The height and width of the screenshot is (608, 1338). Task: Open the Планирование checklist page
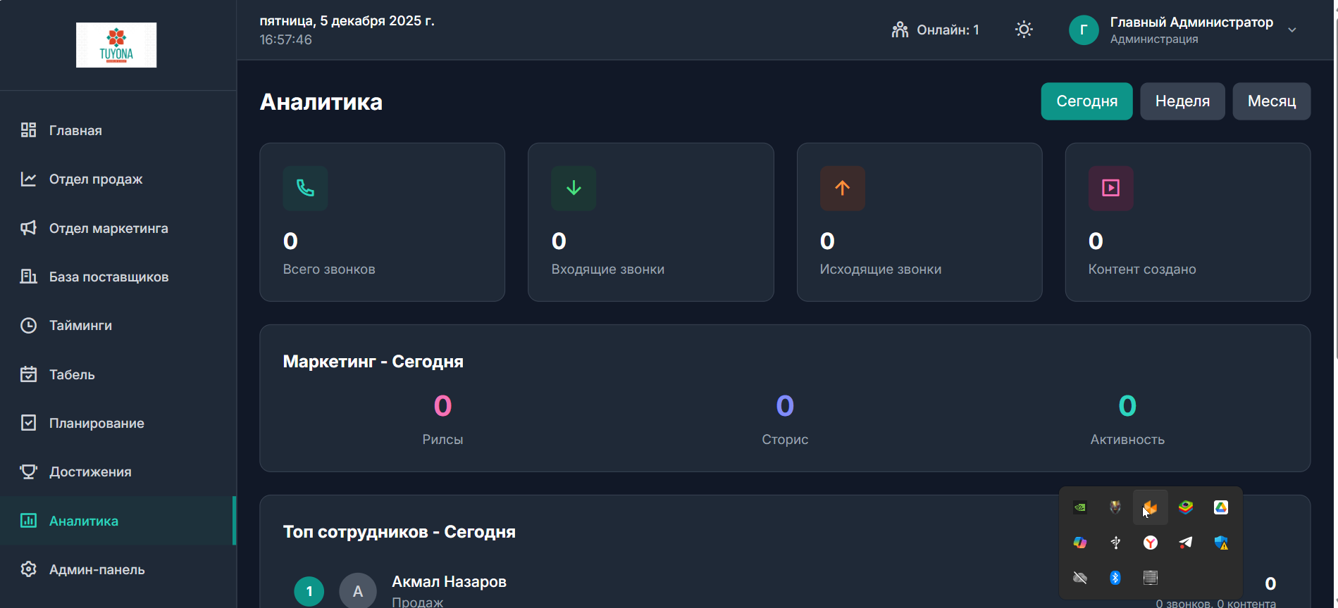pos(97,423)
